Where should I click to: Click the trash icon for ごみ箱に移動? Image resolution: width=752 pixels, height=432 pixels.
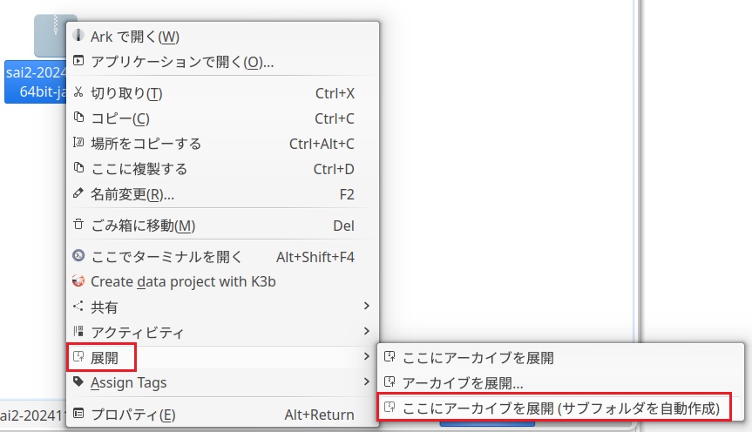[79, 226]
